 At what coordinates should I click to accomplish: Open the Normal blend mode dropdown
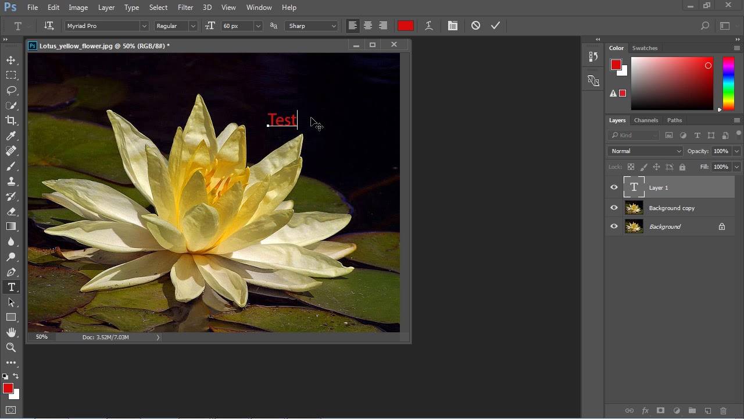[645, 151]
